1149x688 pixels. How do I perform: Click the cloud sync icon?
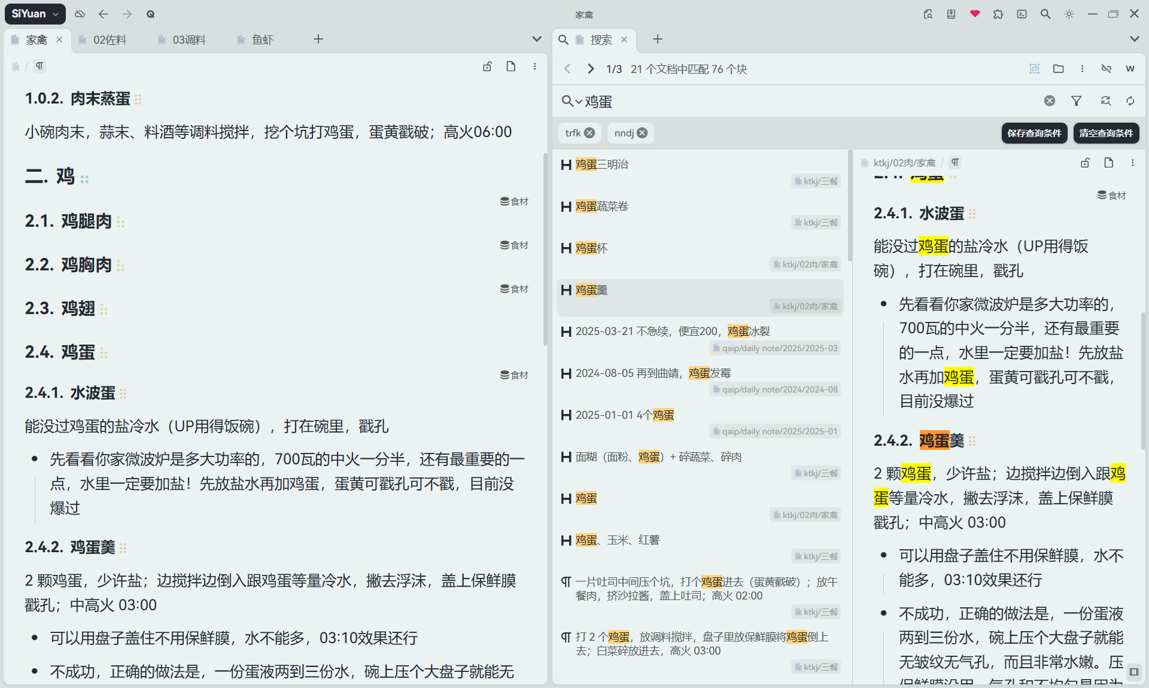[x=80, y=14]
